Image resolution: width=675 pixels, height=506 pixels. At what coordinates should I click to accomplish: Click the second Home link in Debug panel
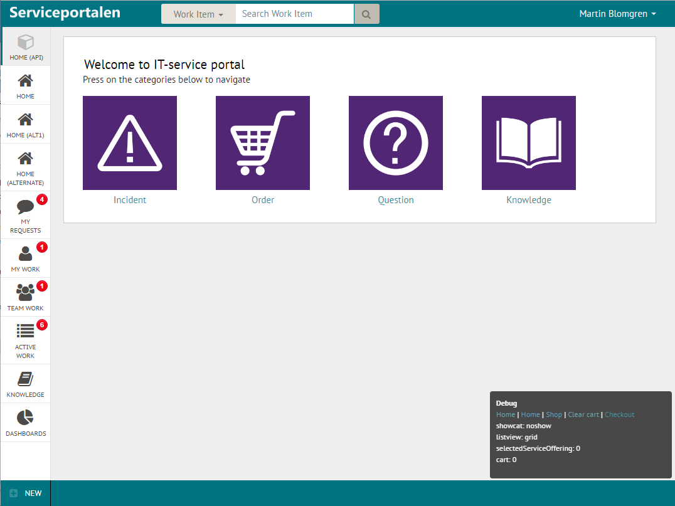530,414
